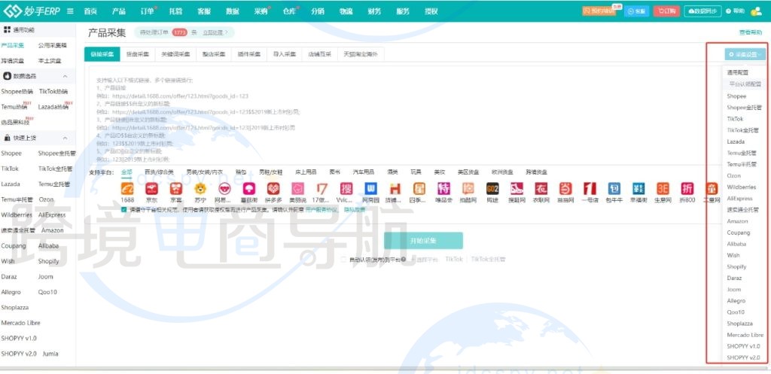Open Shopee热销 in the sidebar
Image resolution: width=771 pixels, height=374 pixels.
point(17,91)
